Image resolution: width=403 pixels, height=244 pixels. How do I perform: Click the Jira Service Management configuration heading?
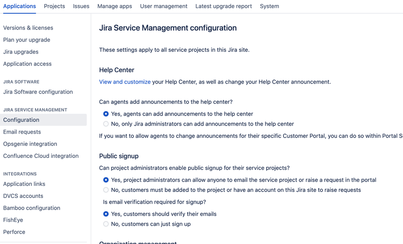tap(168, 28)
